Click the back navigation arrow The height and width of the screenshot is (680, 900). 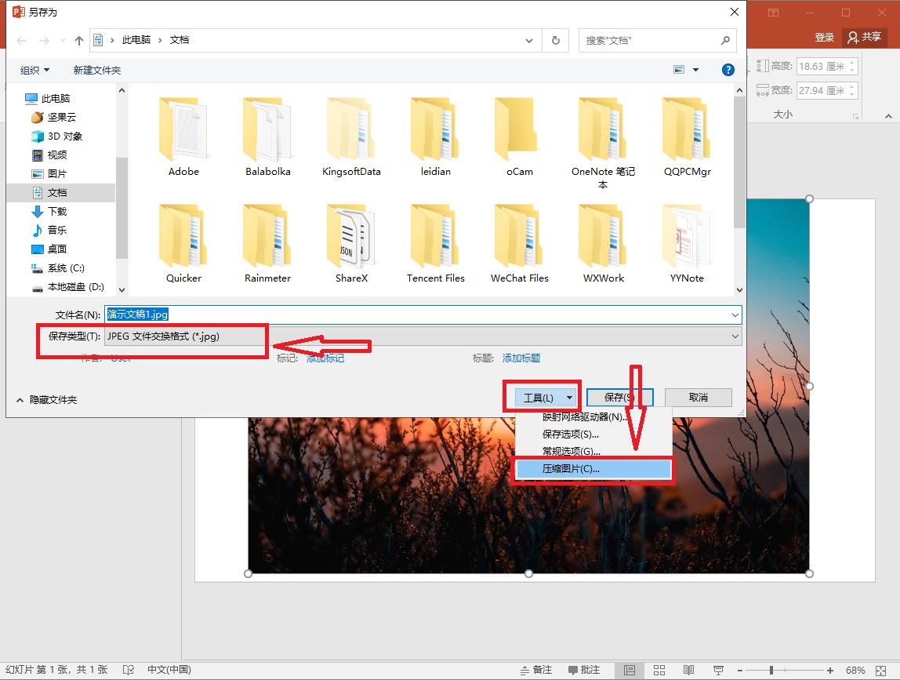pyautogui.click(x=22, y=40)
